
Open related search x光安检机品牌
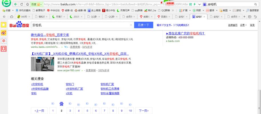[40, 89]
